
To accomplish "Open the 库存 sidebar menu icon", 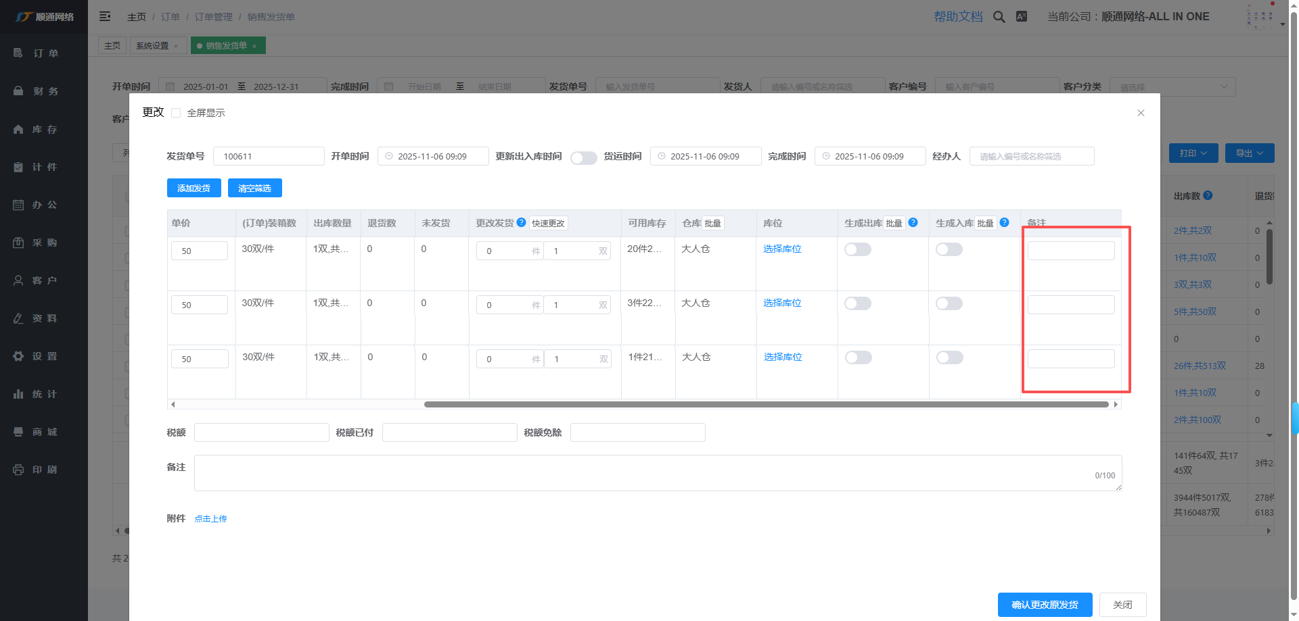I will point(18,129).
